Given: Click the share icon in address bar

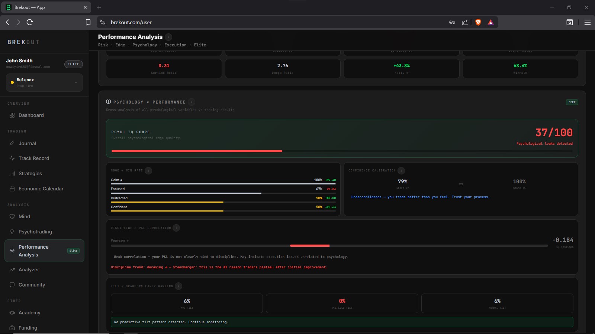Looking at the screenshot, I should (x=465, y=22).
